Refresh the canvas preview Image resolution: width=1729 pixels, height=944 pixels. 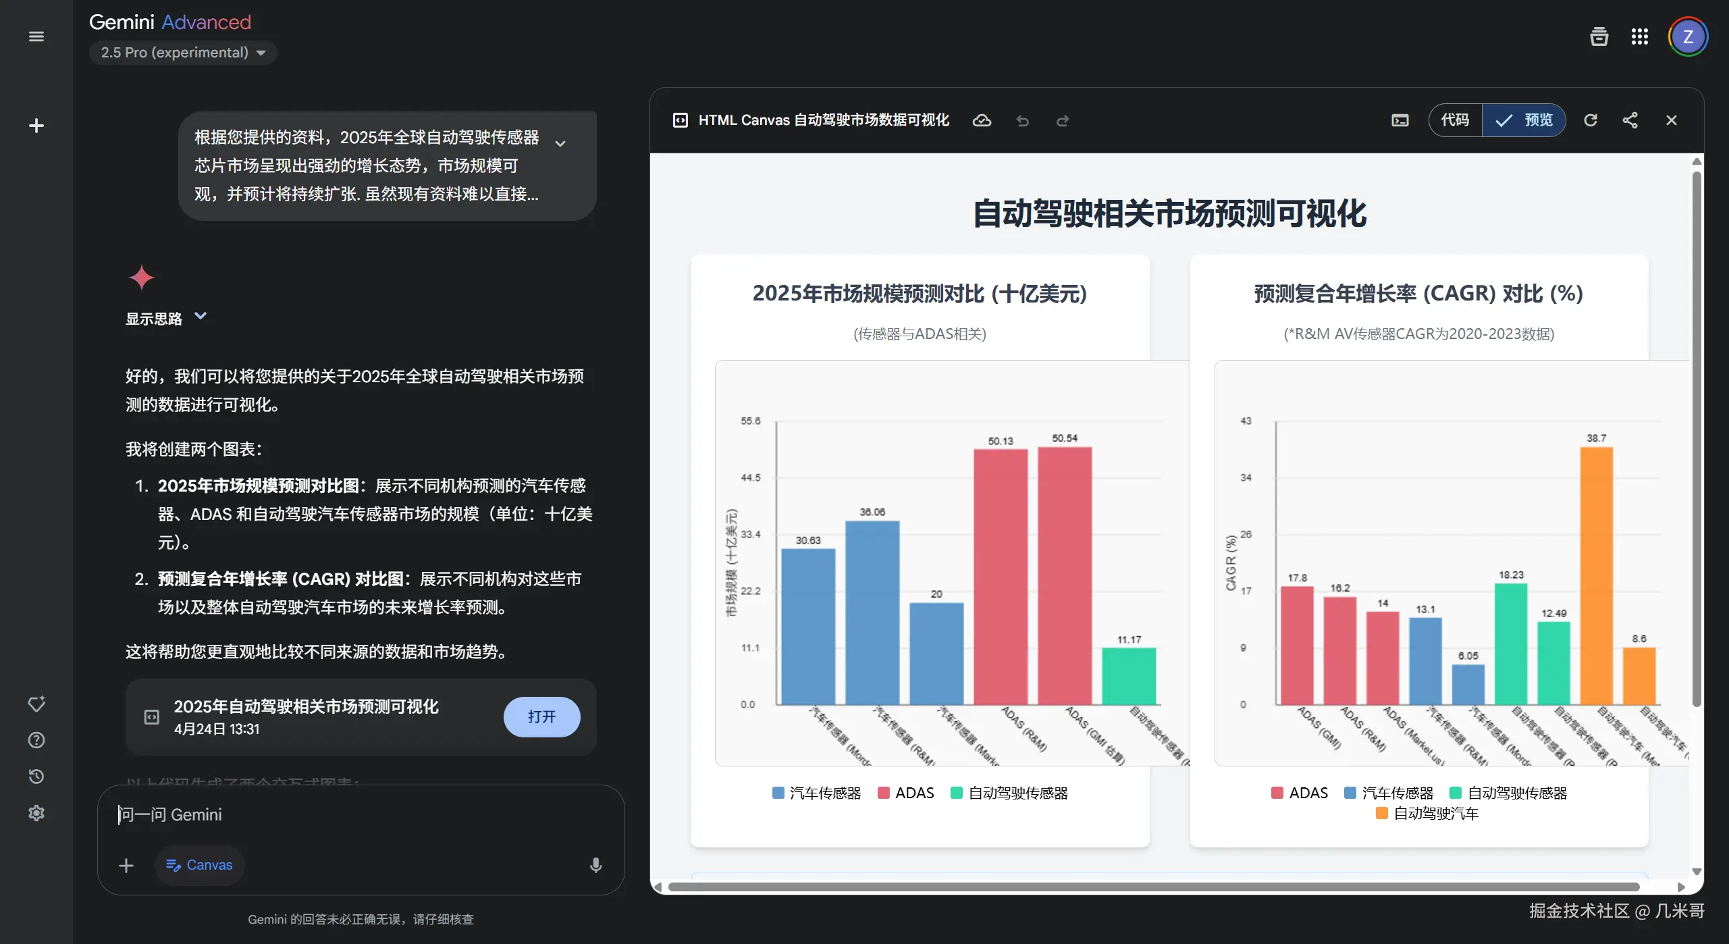point(1591,120)
